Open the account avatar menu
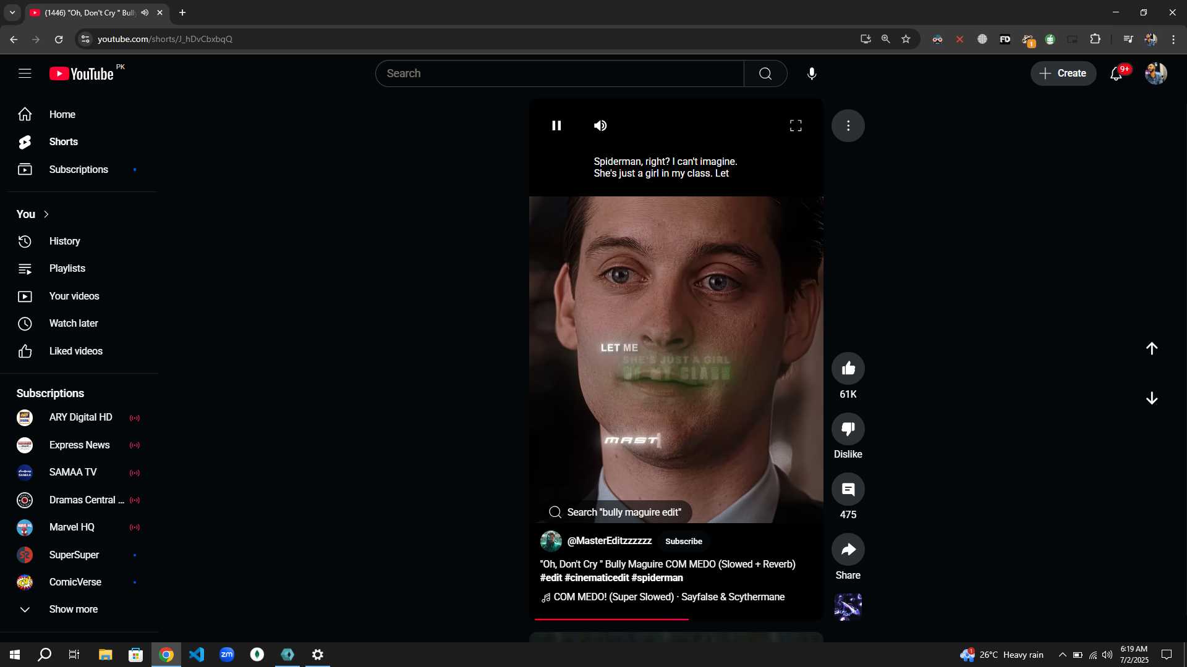The height and width of the screenshot is (667, 1187). point(1155,73)
